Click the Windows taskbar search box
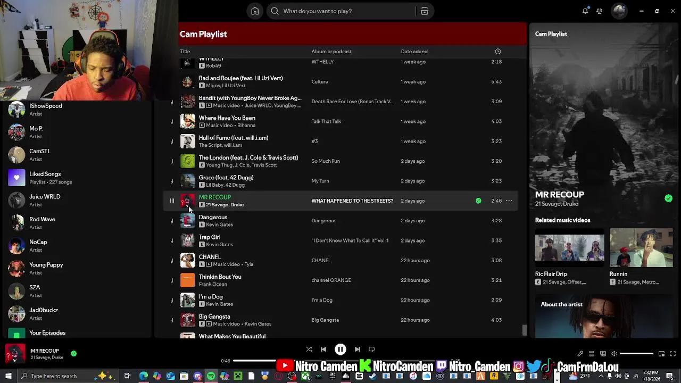 [x=68, y=376]
